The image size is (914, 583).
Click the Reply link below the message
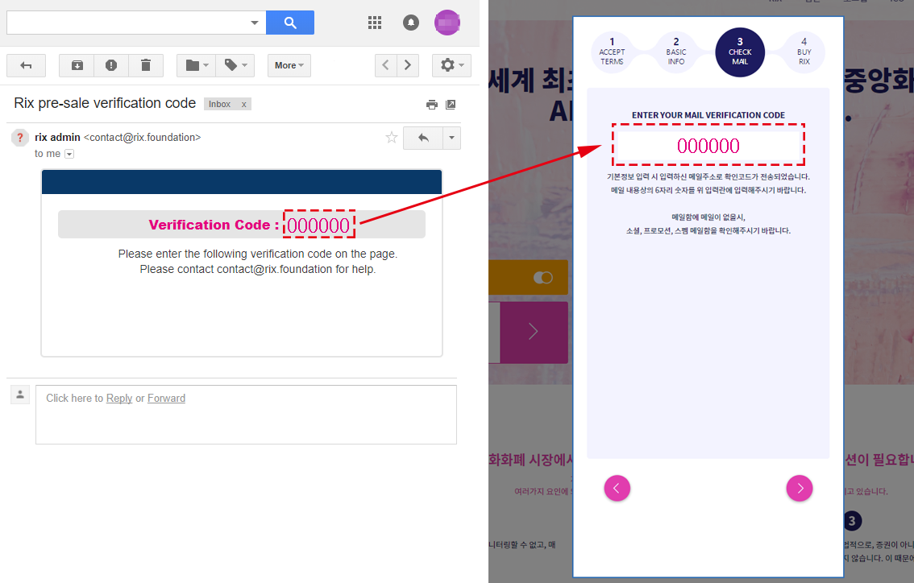click(x=119, y=398)
